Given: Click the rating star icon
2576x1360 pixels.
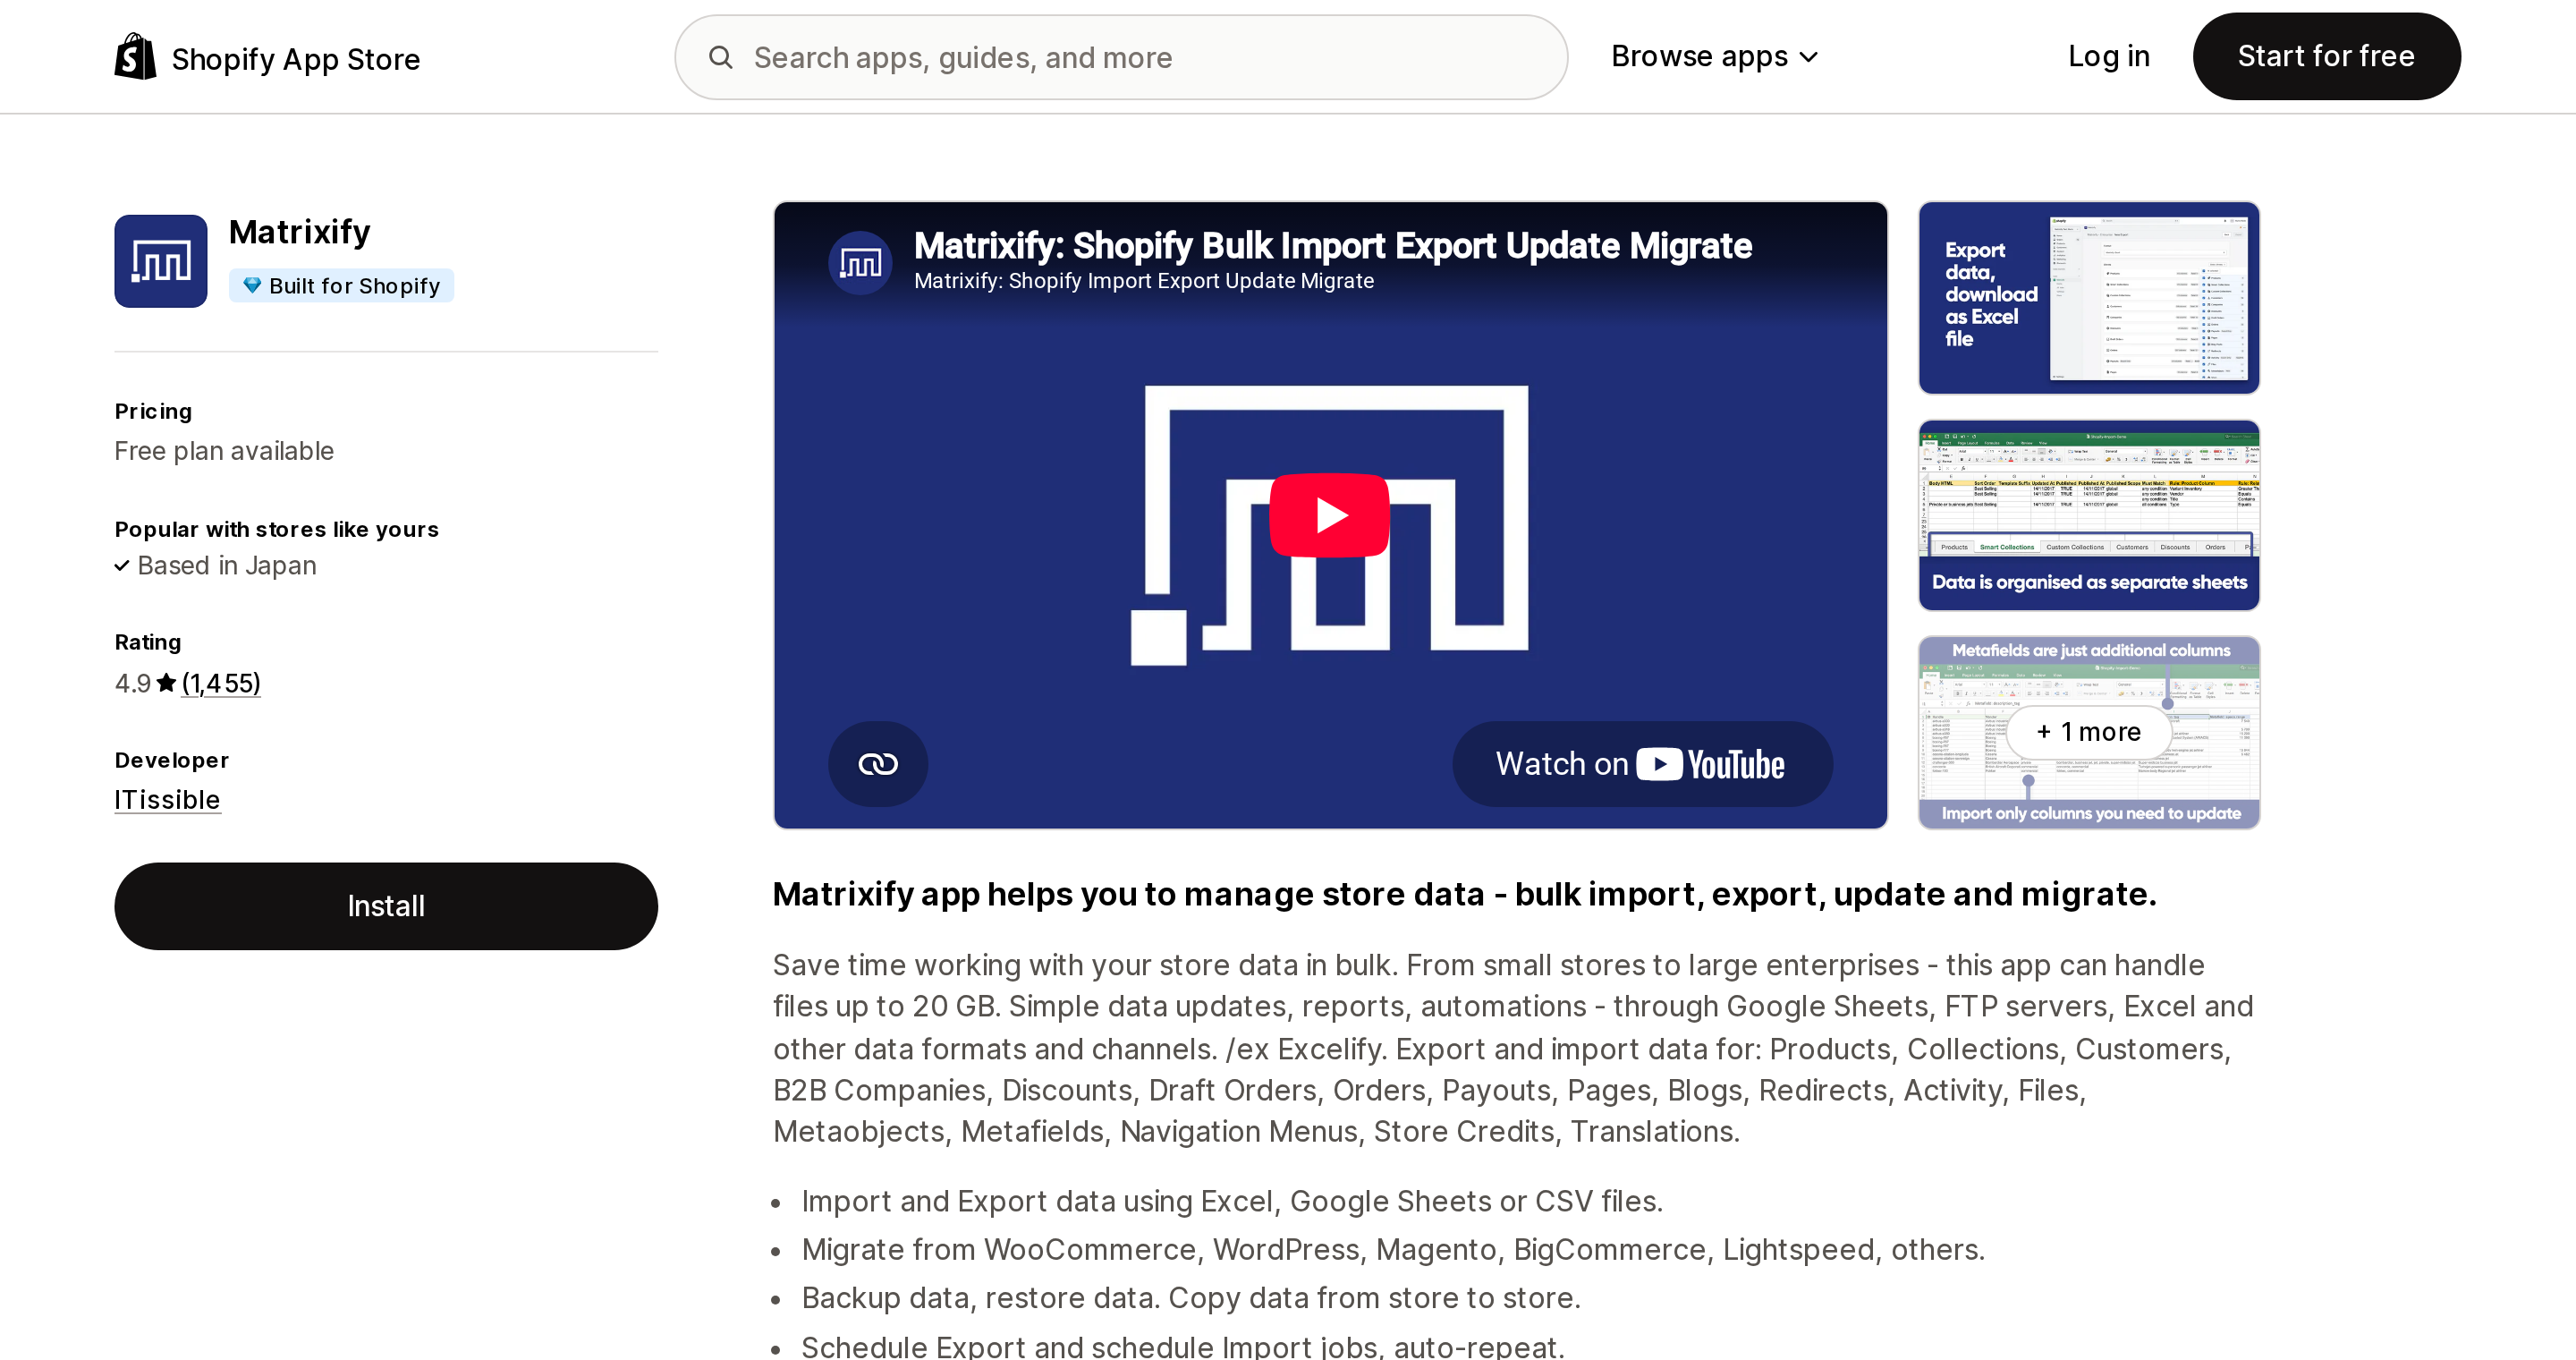Looking at the screenshot, I should 166,682.
